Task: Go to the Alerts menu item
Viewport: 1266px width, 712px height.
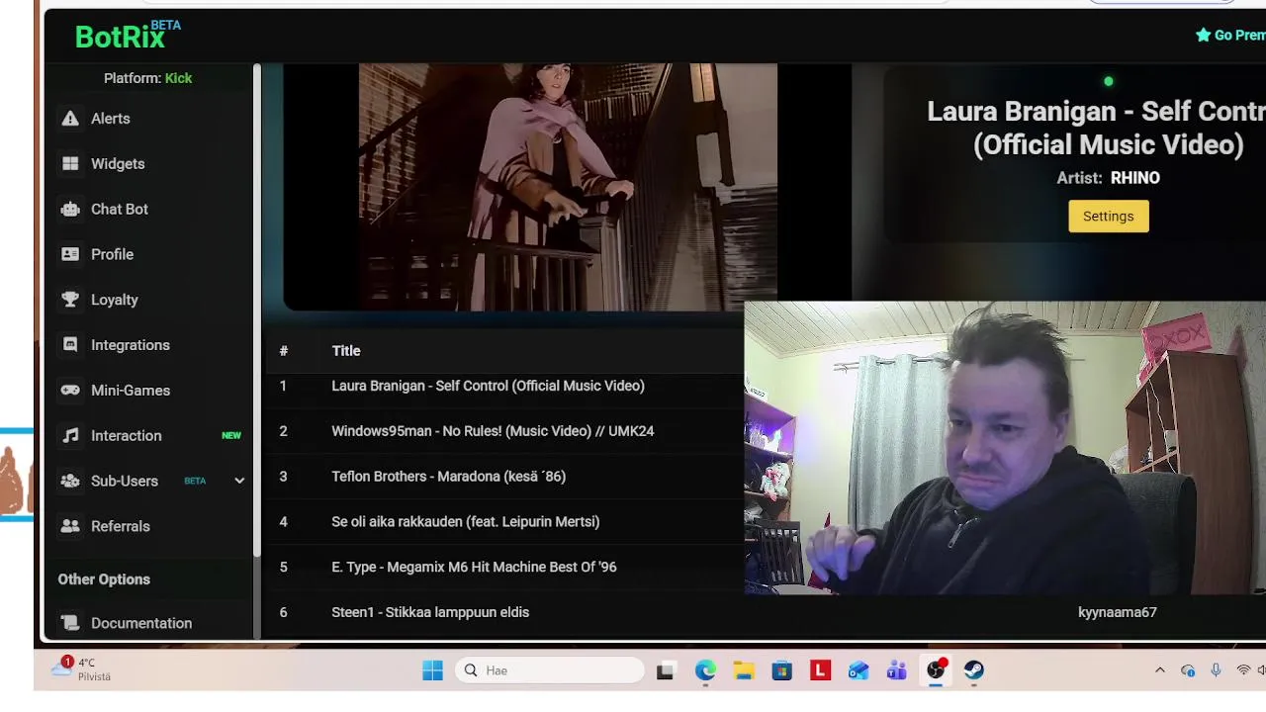Action: (111, 119)
